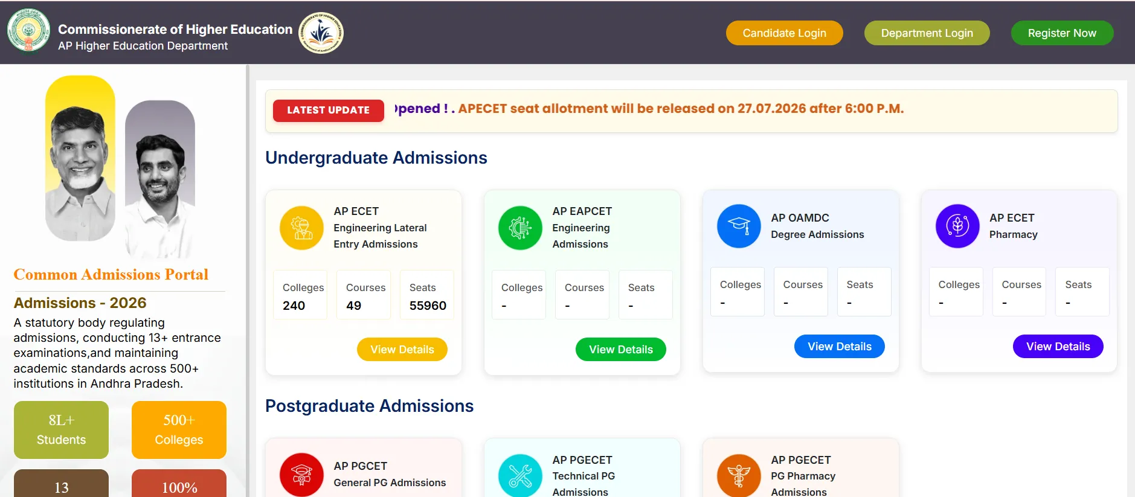Viewport: 1135px width, 497px height.
Task: View Details for AP EAPCET Engineering Admissions
Action: tap(621, 350)
